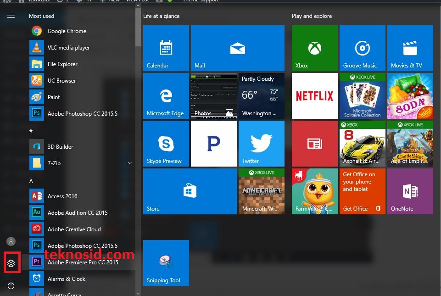Launch Access 2016

click(82, 196)
